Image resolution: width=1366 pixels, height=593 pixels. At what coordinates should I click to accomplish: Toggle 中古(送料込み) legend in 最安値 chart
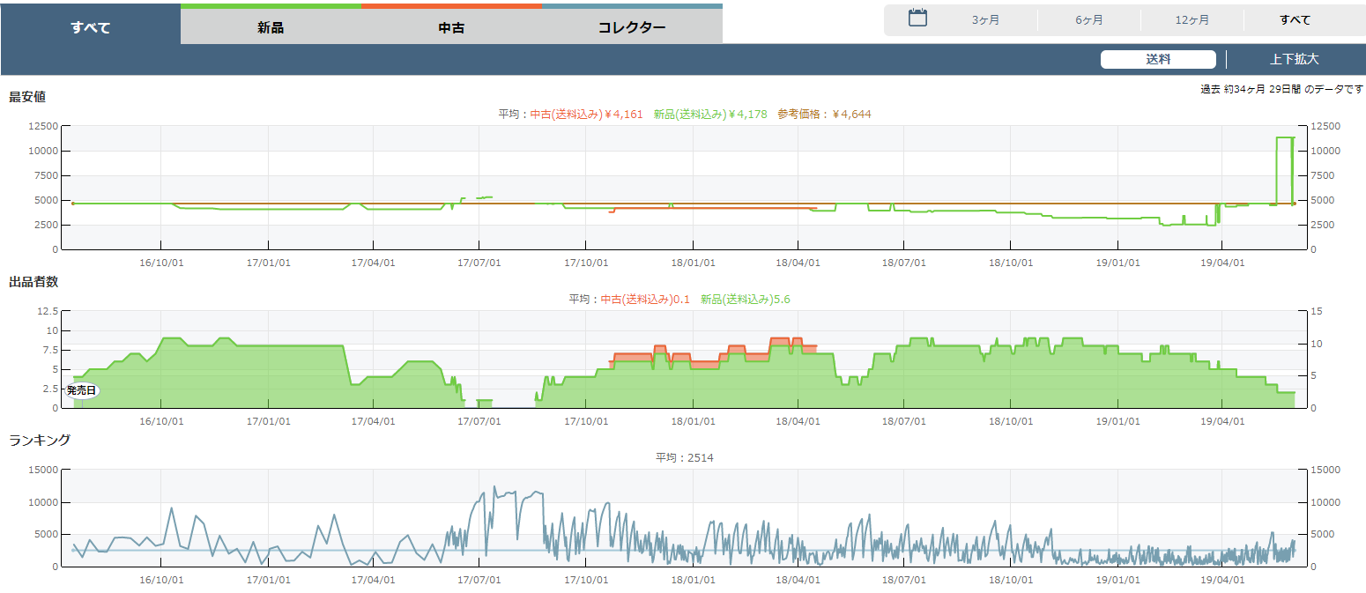point(586,115)
